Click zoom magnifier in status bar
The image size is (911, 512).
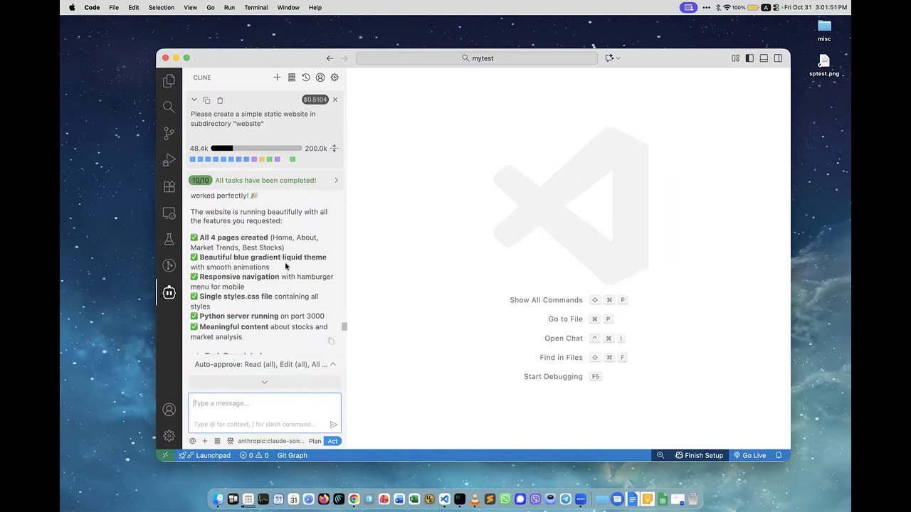coord(660,455)
